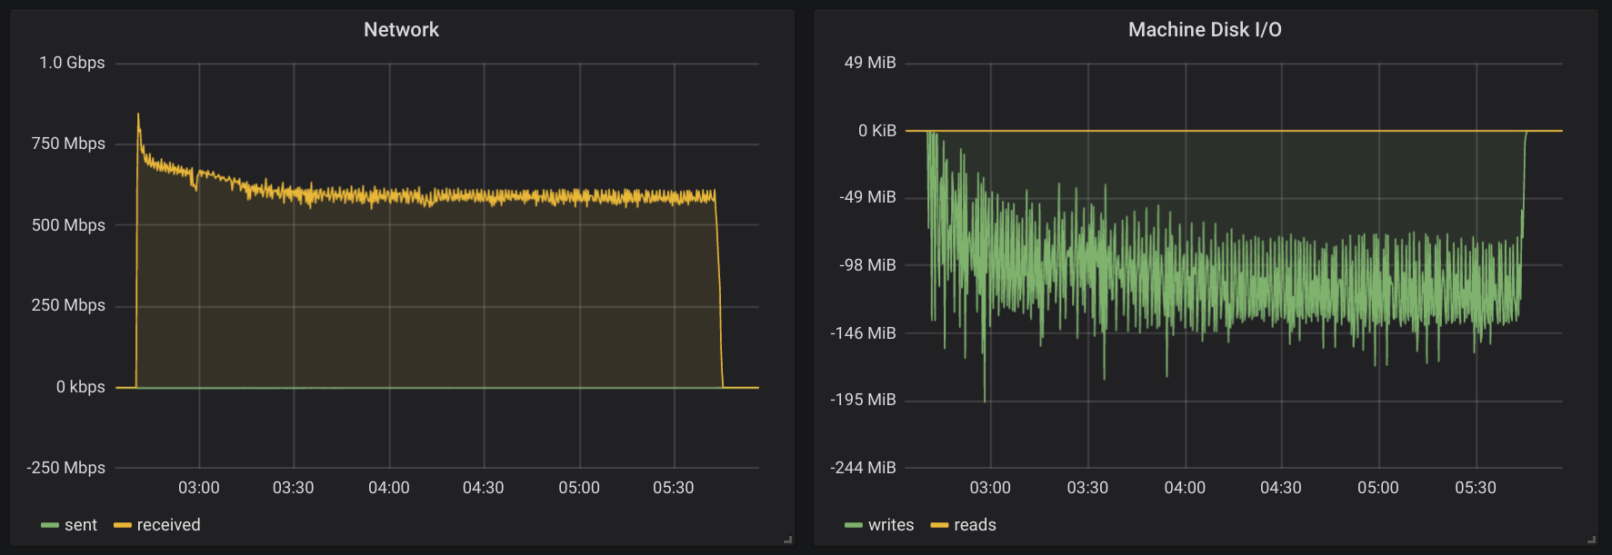Click the -250 Mbps axis label
1612x555 pixels.
[x=66, y=468]
